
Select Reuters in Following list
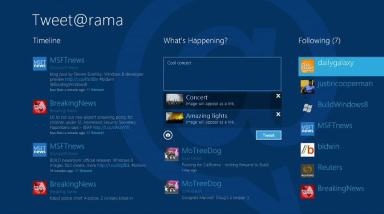click(341, 171)
